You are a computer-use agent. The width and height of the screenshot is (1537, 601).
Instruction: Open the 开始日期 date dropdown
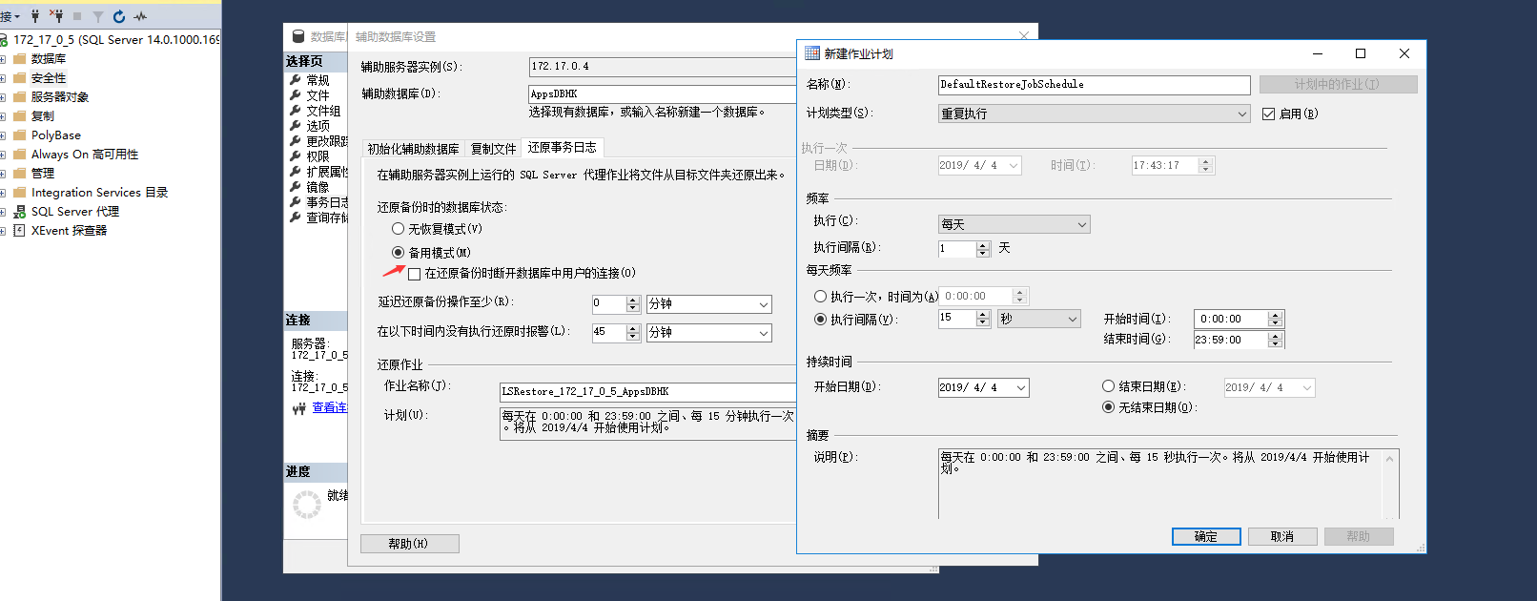1021,387
